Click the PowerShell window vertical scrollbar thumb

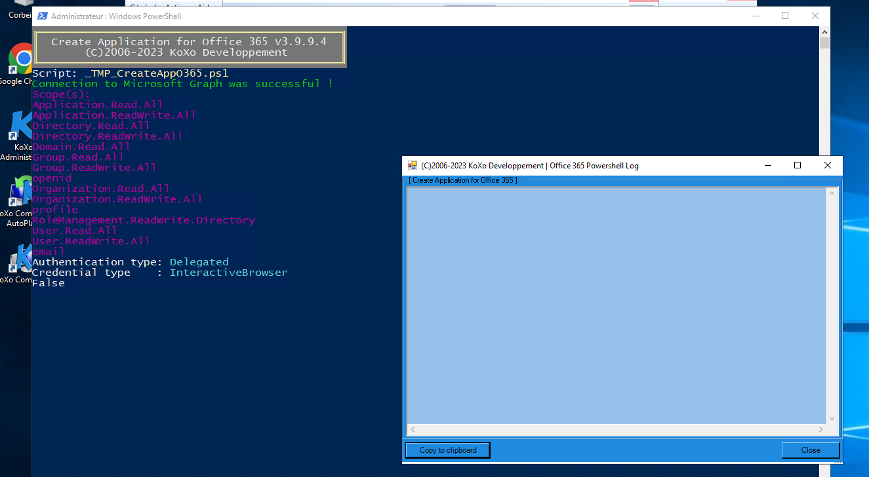(824, 43)
